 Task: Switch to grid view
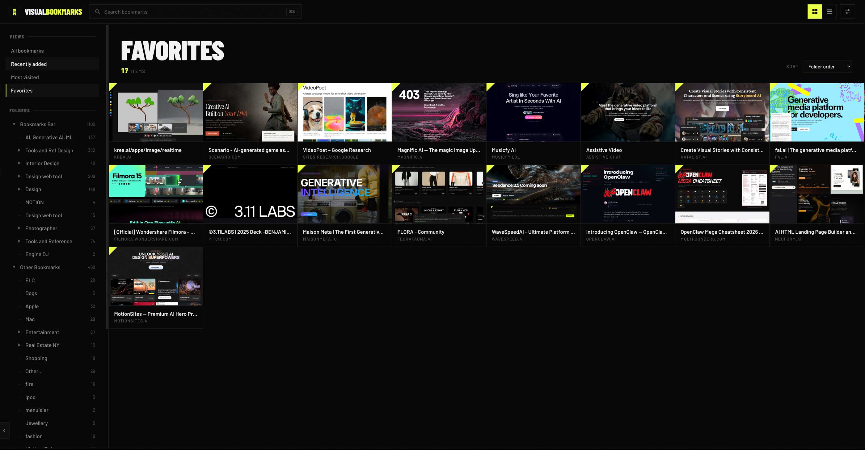tap(815, 12)
